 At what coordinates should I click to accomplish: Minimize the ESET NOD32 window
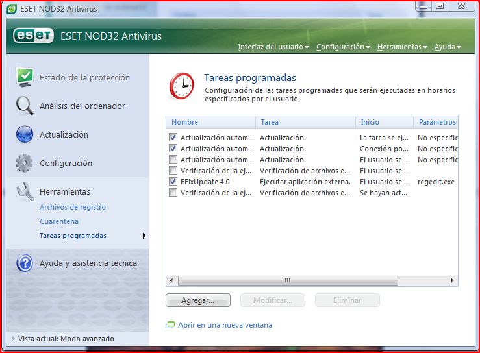point(423,6)
